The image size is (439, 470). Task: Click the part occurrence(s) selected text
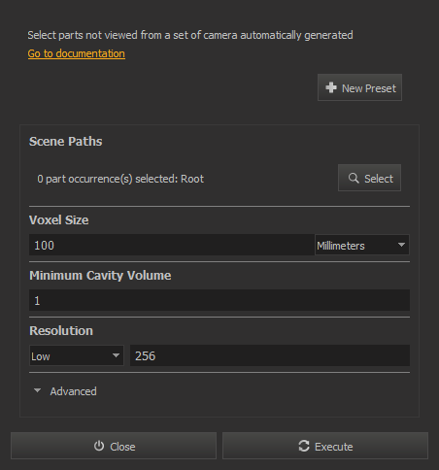[x=120, y=179]
